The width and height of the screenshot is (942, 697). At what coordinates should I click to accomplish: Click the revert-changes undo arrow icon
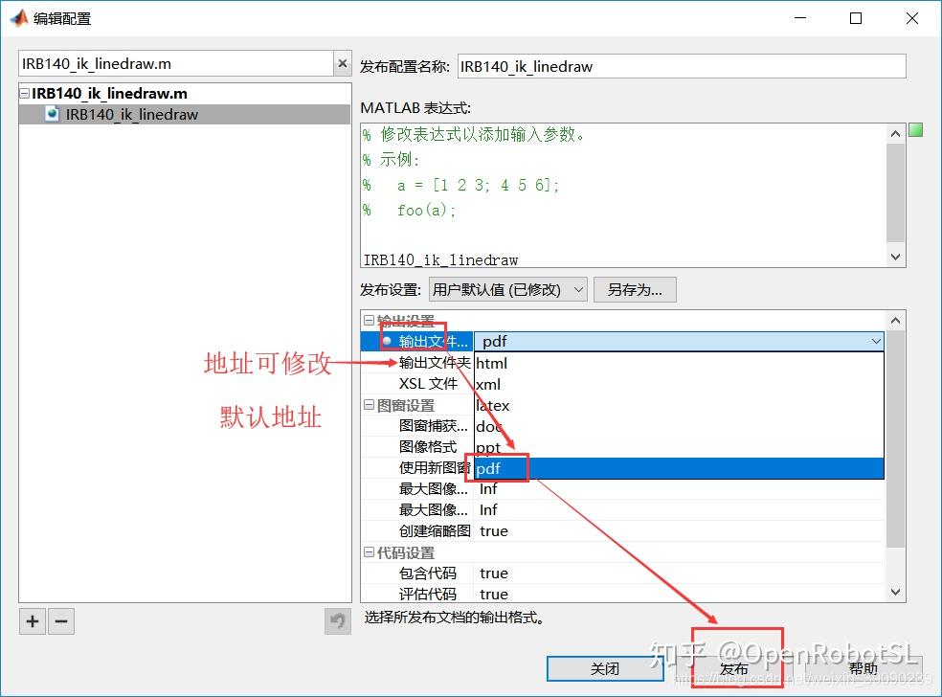click(336, 621)
